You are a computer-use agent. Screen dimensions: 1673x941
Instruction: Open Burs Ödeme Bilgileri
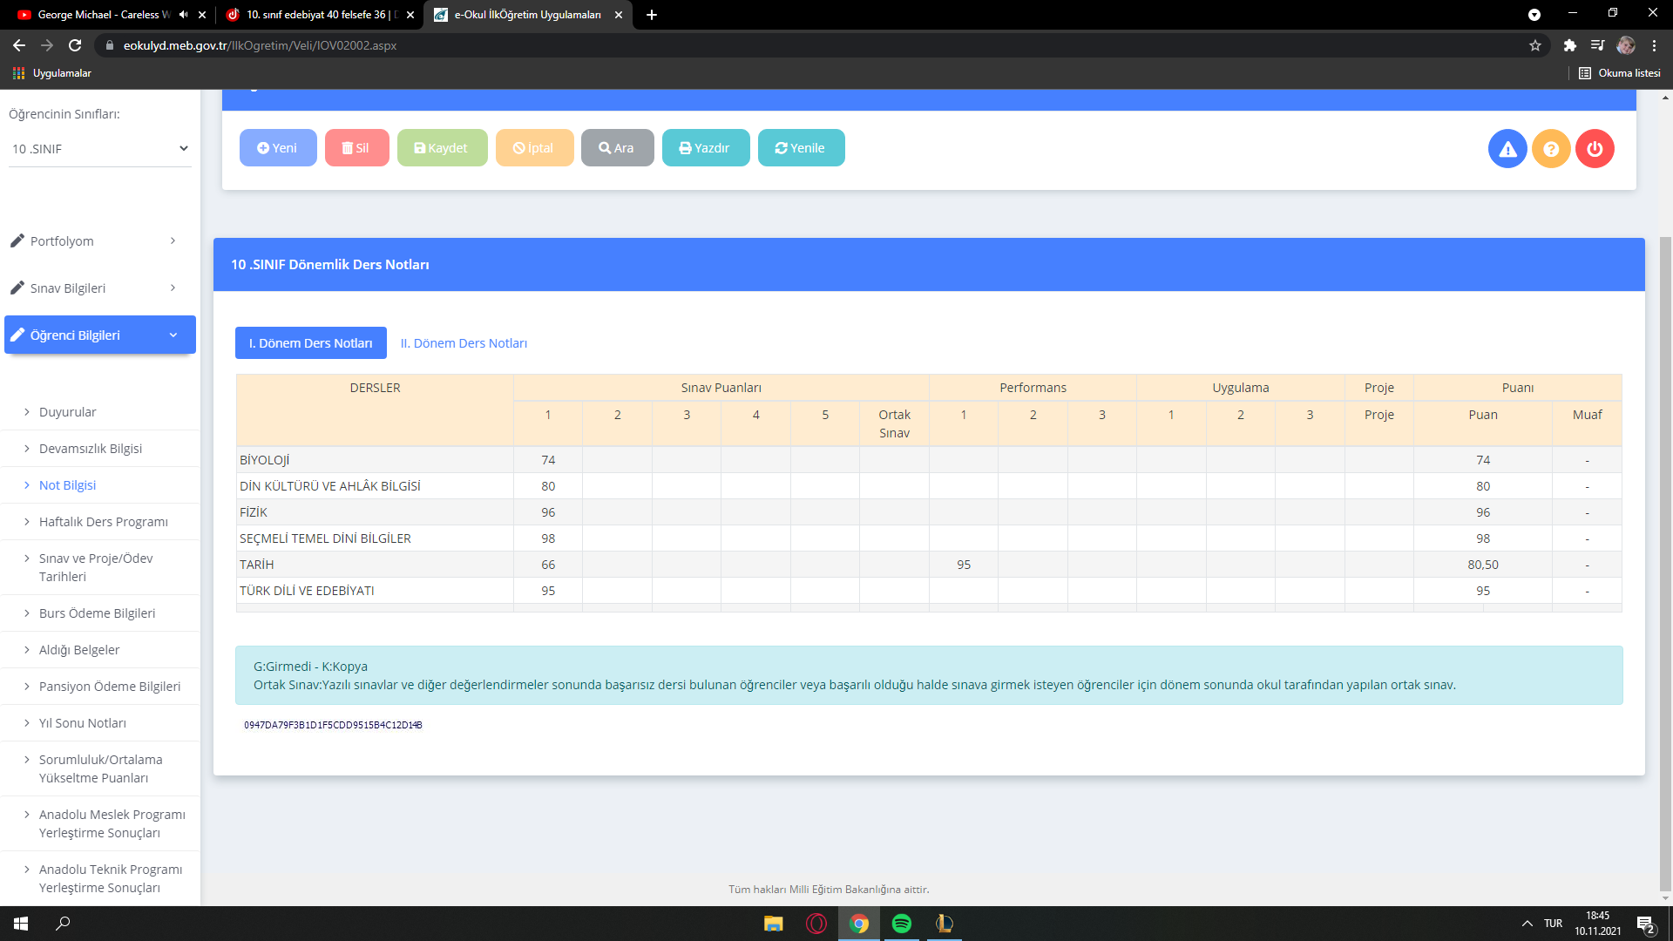pyautogui.click(x=97, y=613)
